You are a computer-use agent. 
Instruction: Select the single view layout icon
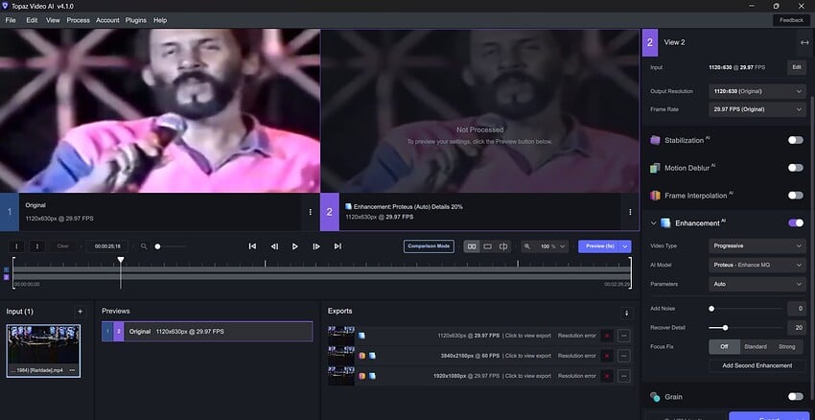click(487, 246)
